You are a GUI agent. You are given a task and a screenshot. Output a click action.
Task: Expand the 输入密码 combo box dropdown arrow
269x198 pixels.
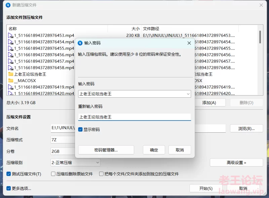tap(188, 94)
